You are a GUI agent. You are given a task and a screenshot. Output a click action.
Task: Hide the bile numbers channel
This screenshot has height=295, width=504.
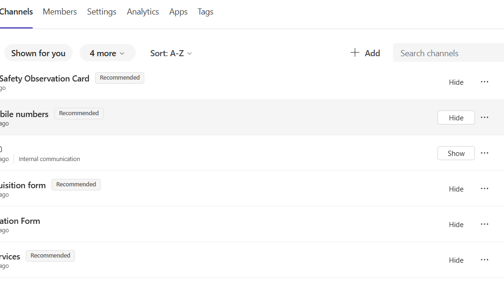456,118
